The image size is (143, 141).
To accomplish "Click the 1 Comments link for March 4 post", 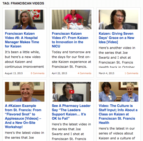I will pyautogui.click(x=131, y=73).
